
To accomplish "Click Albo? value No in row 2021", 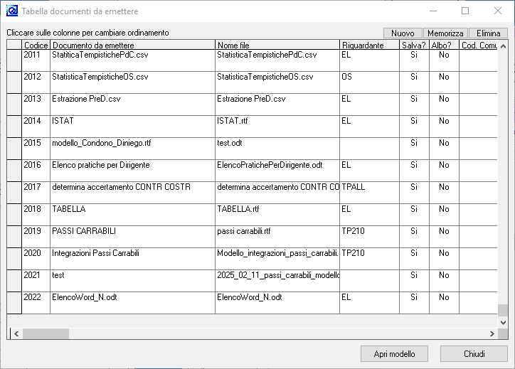I will click(444, 281).
